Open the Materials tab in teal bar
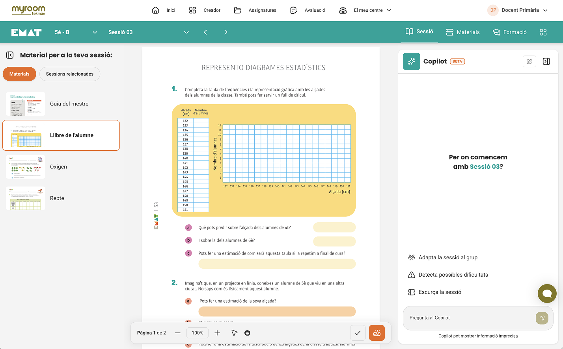The height and width of the screenshot is (349, 563). coord(463,32)
